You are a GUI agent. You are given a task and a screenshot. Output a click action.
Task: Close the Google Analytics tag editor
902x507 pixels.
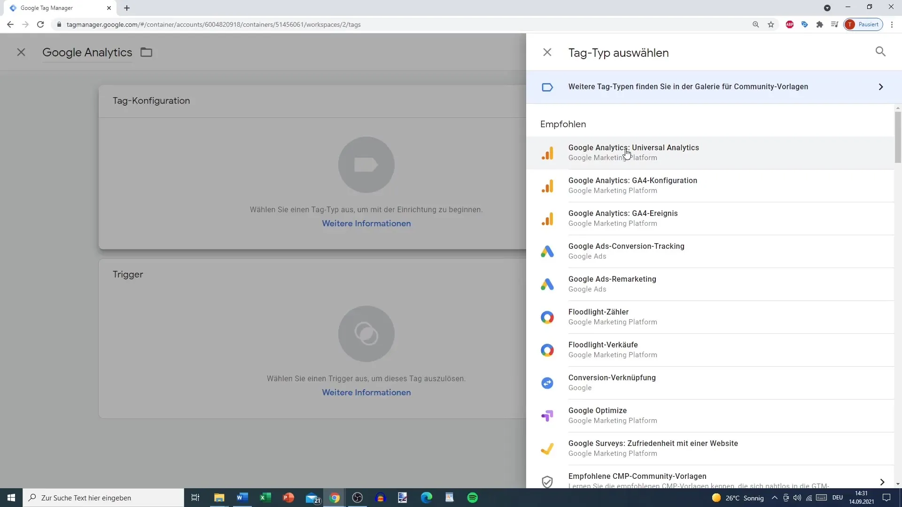[21, 52]
